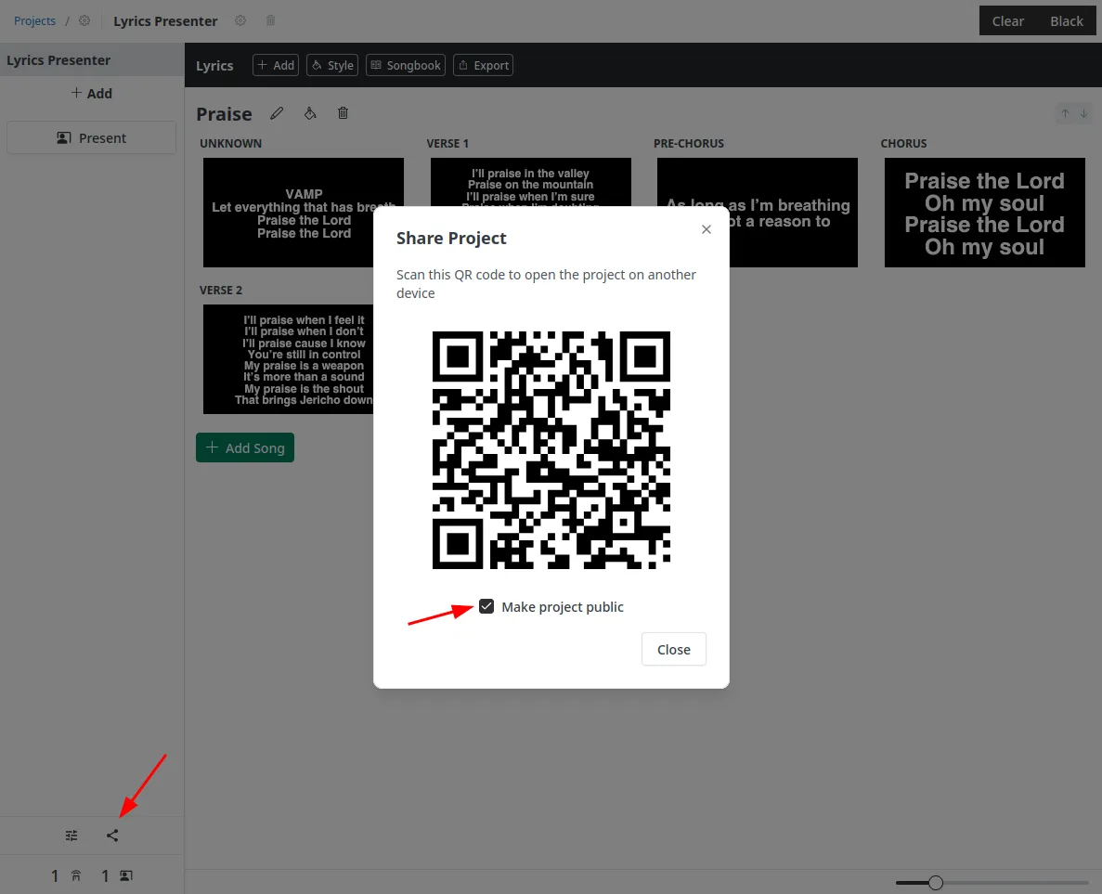Click the VERSE 2 section label
The width and height of the screenshot is (1102, 894).
click(x=221, y=291)
